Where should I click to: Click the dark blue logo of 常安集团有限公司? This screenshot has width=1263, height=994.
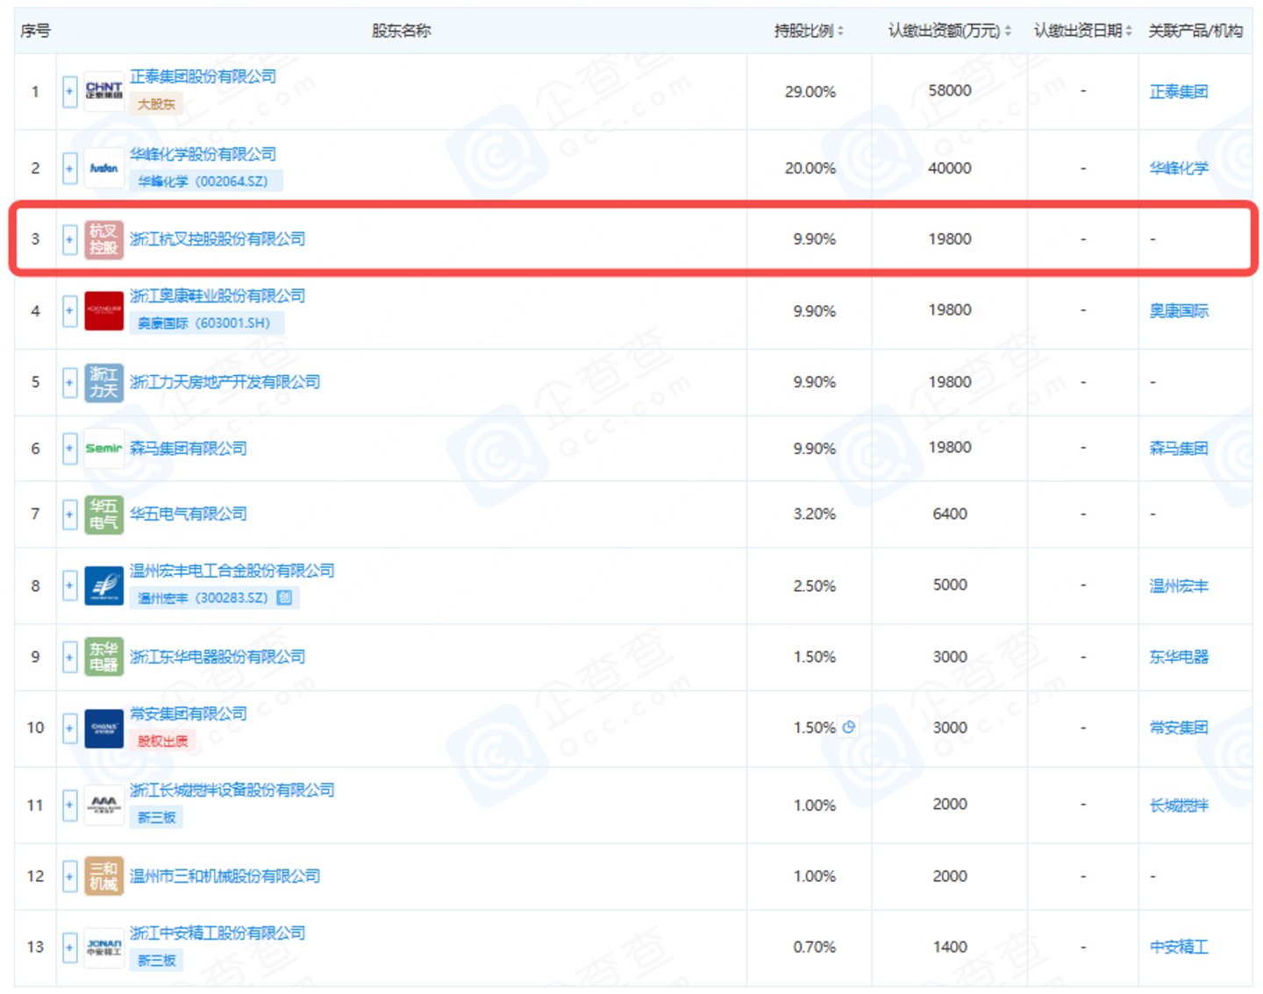coord(103,728)
